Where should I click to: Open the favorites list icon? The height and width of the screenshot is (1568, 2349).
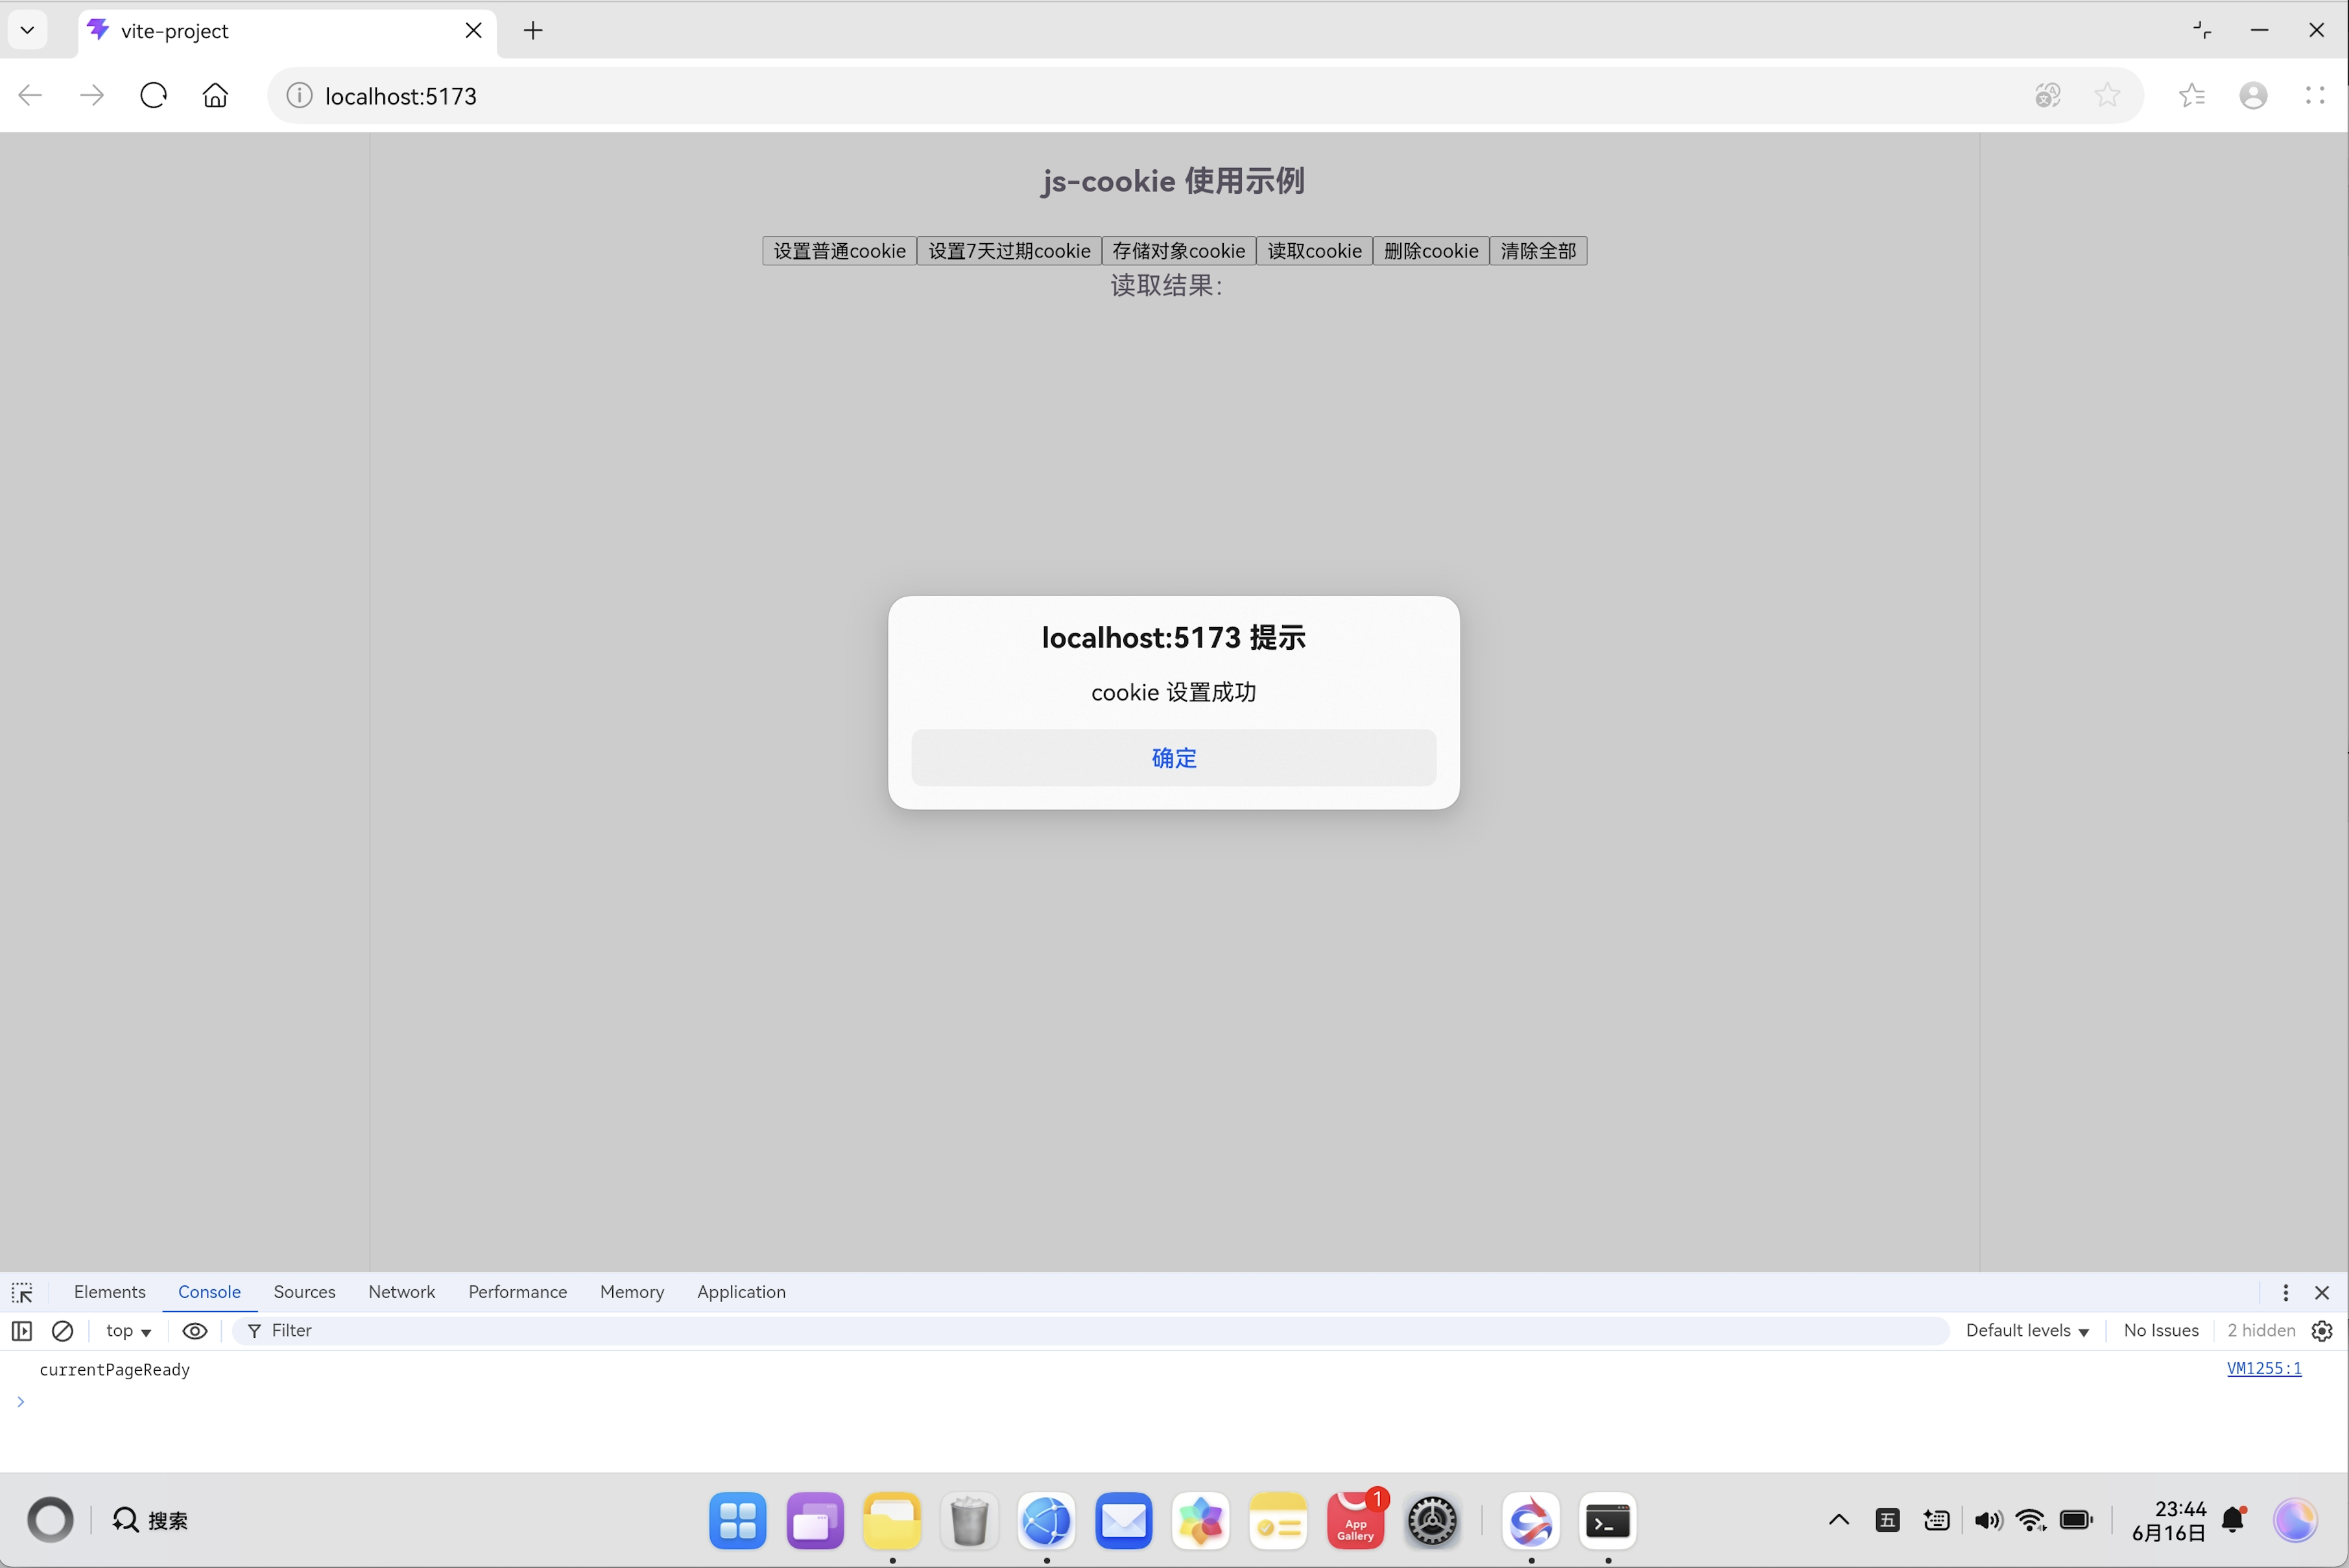click(x=2192, y=95)
